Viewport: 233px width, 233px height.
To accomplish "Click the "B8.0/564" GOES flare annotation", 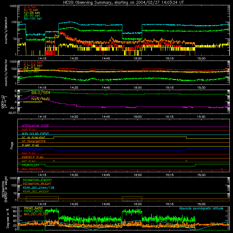I will point(41,93).
